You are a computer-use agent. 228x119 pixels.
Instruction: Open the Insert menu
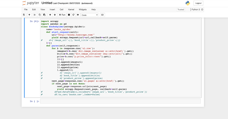pyautogui.click(x=52, y=10)
